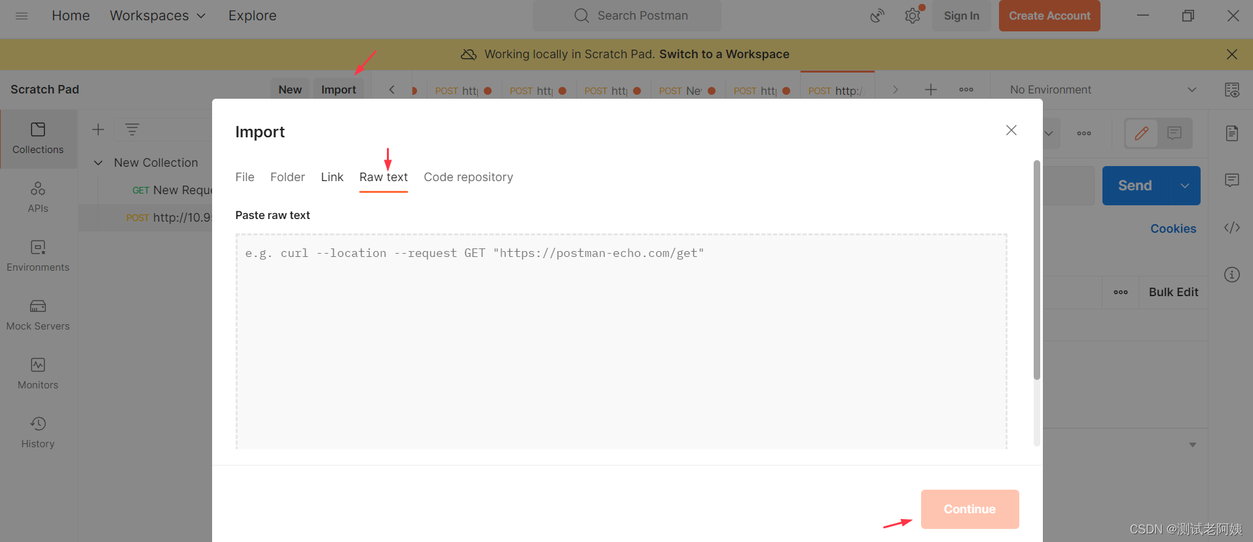
Task: Switch to comment mode icon
Action: pyautogui.click(x=1174, y=133)
